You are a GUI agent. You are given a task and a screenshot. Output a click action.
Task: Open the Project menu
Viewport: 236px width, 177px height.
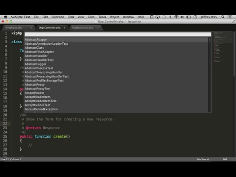pos(115,17)
